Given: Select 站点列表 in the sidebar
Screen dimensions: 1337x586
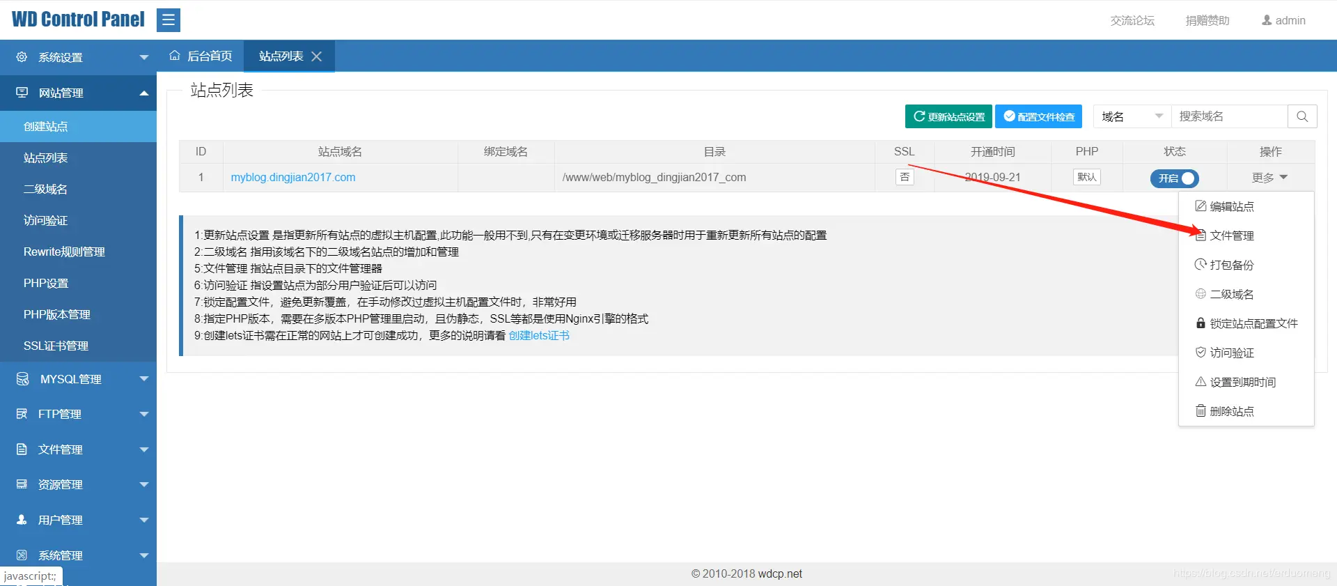Looking at the screenshot, I should (x=78, y=157).
